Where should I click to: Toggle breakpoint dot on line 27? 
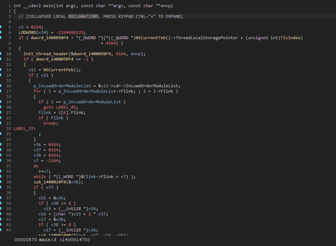[x=0, y=145]
